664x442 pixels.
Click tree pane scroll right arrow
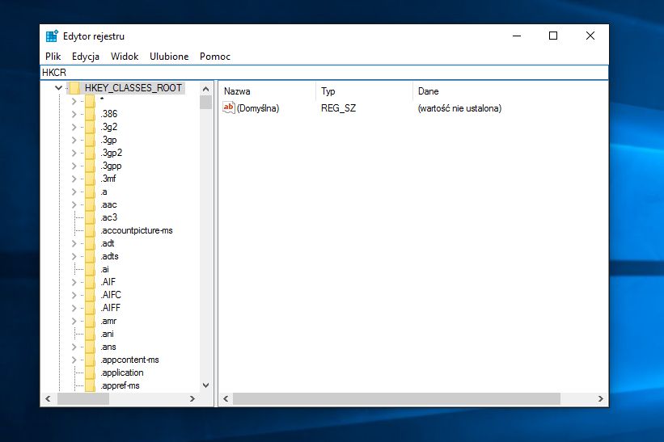192,398
